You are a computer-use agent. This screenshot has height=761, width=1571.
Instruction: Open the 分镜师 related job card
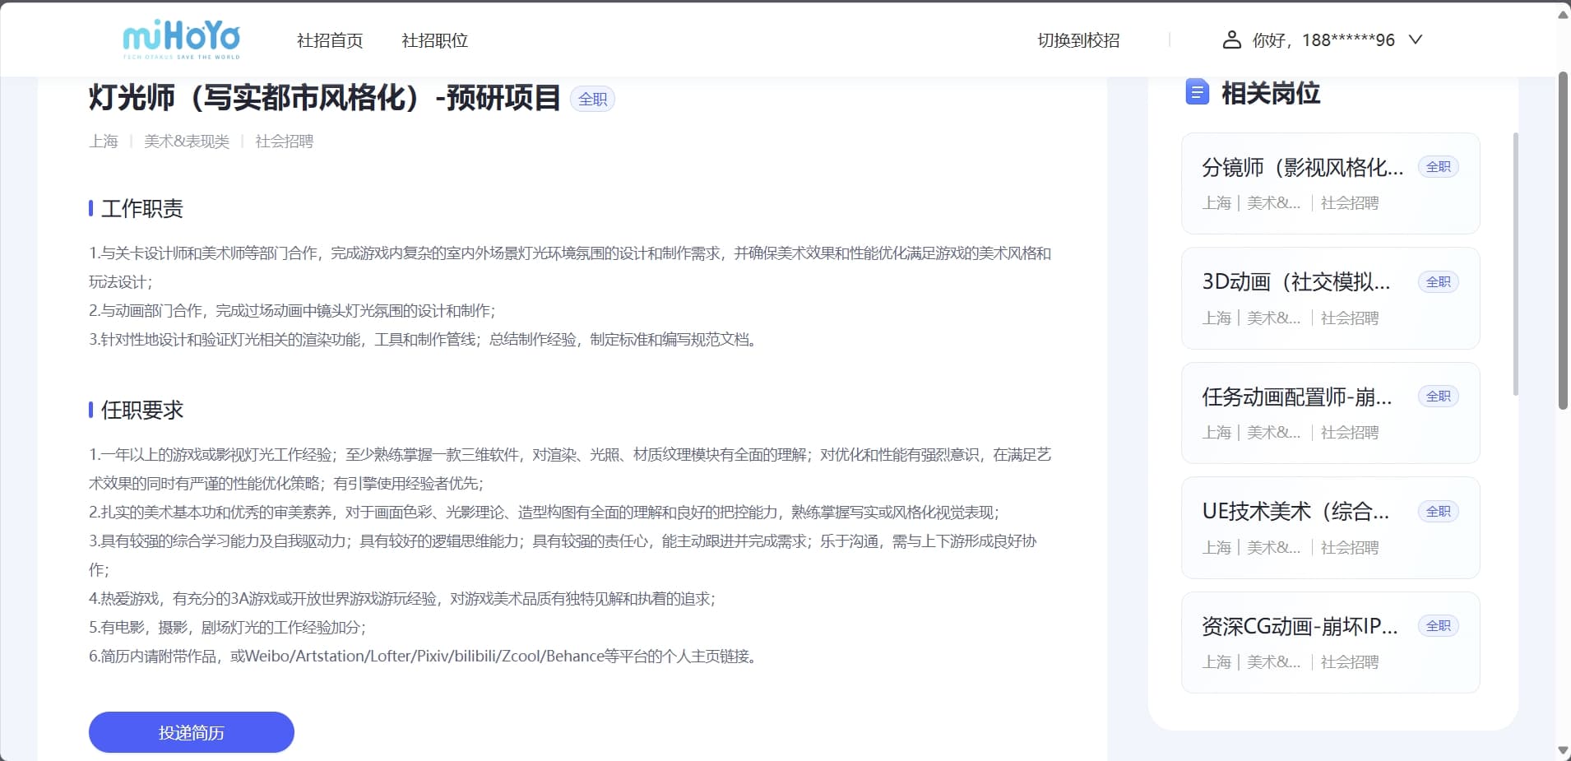point(1302,183)
